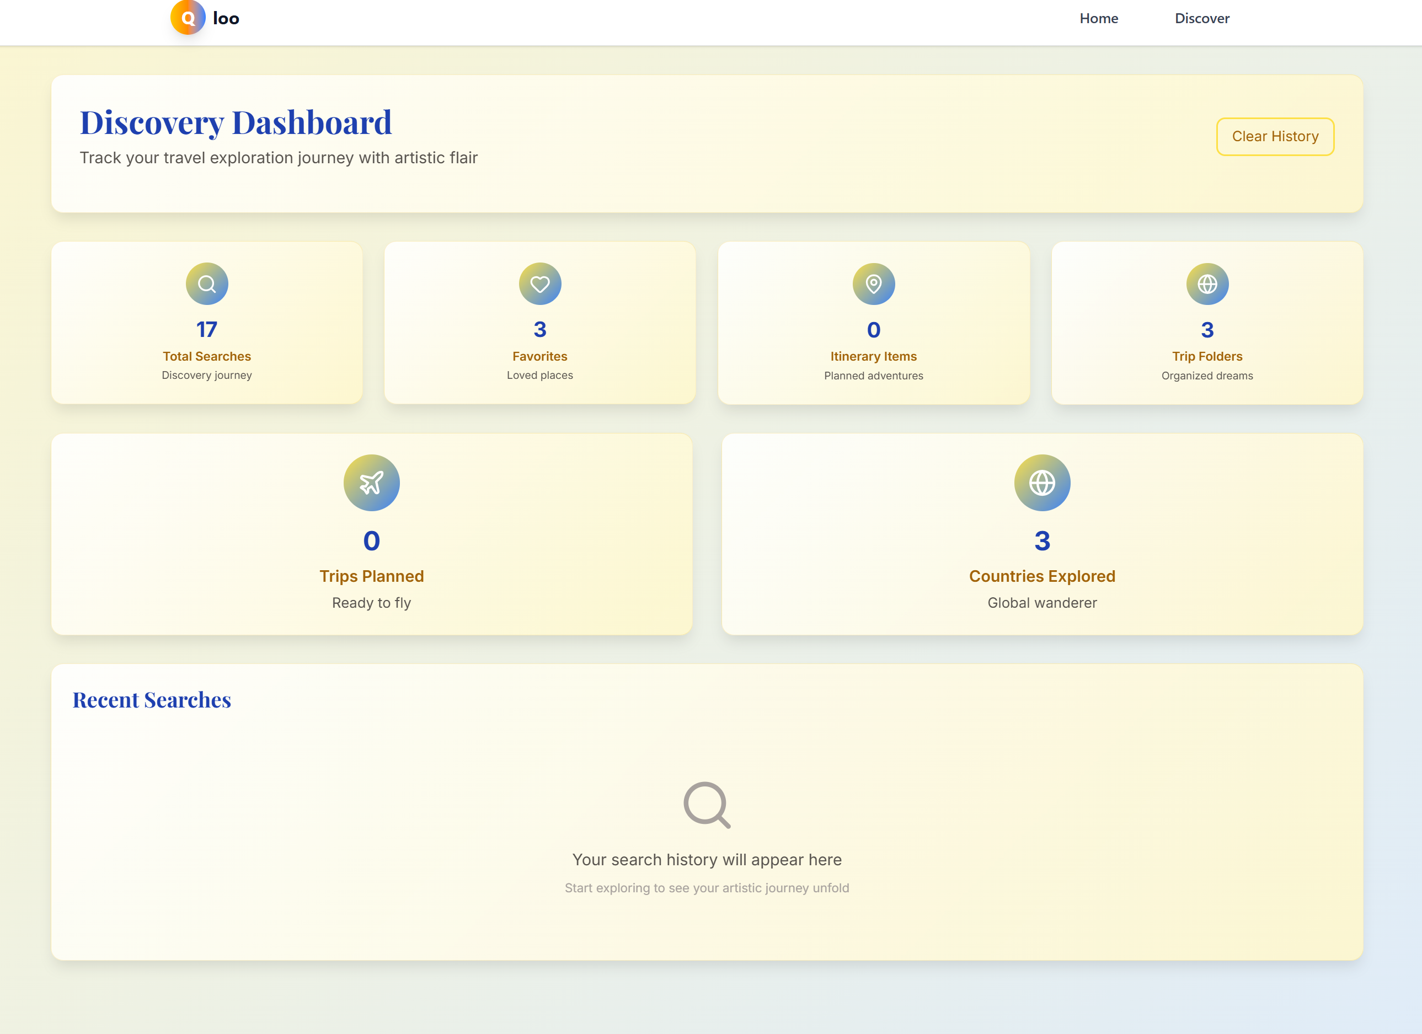The image size is (1422, 1034).
Task: Click the Trips Planned label
Action: tap(372, 576)
